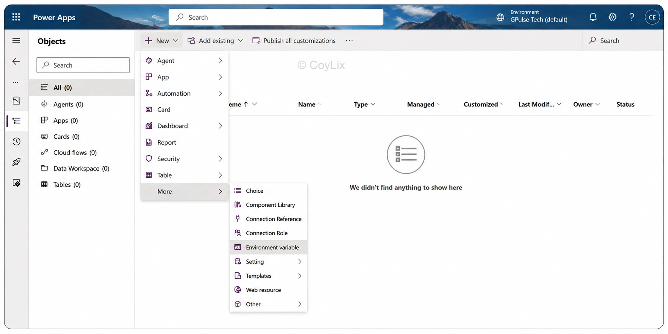
Task: Select Connection Reference option
Action: pyautogui.click(x=268, y=219)
